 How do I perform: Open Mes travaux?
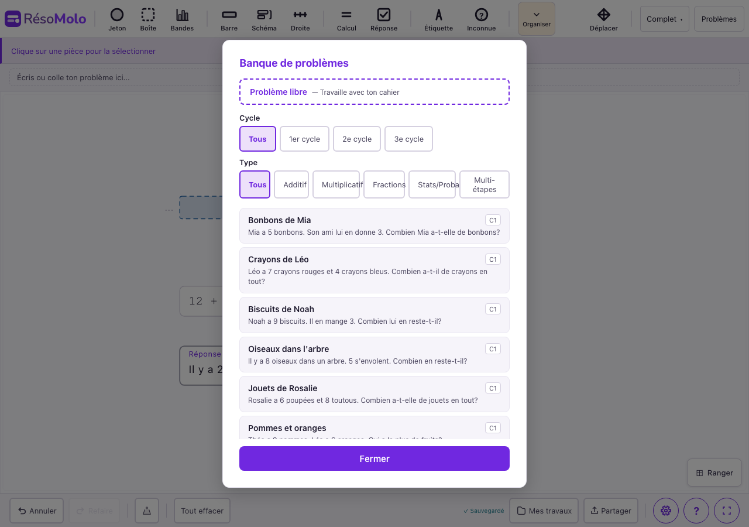pyautogui.click(x=544, y=511)
